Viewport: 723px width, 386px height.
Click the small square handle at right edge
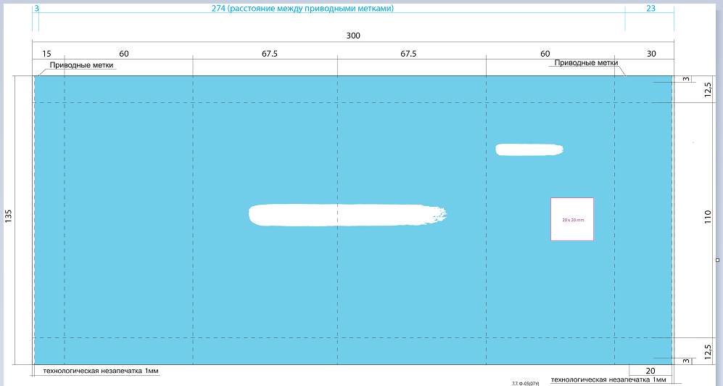click(x=718, y=259)
